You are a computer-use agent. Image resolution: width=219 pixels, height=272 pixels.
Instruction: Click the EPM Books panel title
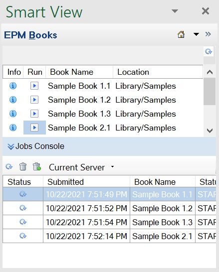[x=30, y=35]
